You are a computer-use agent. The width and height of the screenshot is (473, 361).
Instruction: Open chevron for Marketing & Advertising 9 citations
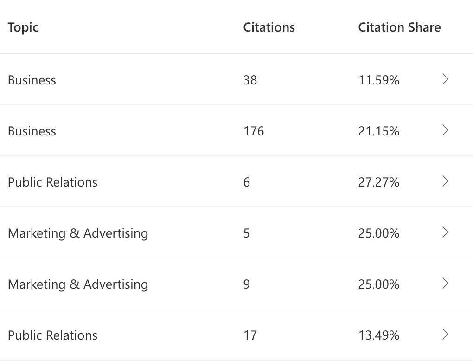click(x=445, y=284)
